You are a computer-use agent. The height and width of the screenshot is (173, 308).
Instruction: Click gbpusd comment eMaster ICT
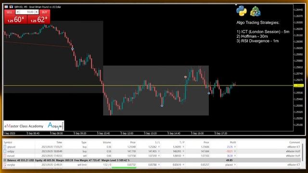(x=294, y=147)
